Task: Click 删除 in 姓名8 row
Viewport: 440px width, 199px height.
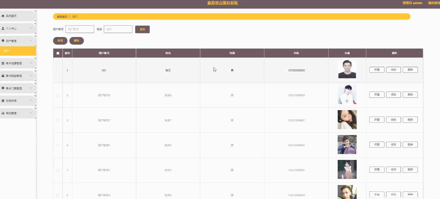Action: (x=410, y=95)
